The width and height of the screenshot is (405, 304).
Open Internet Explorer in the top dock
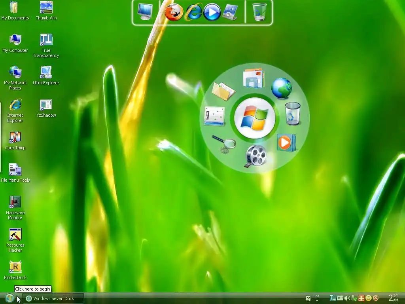tap(193, 12)
